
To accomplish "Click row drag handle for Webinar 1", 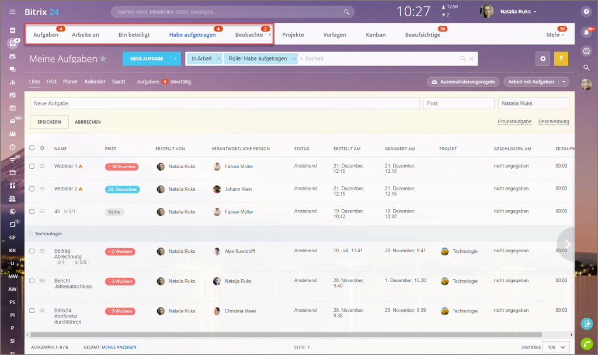I will 42,166.
